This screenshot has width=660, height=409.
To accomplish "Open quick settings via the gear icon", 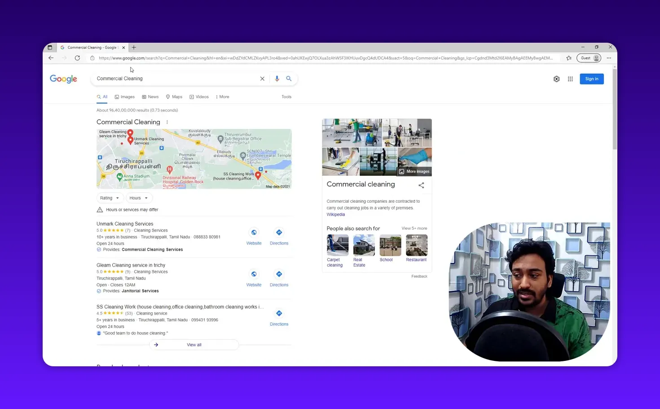I will [556, 79].
